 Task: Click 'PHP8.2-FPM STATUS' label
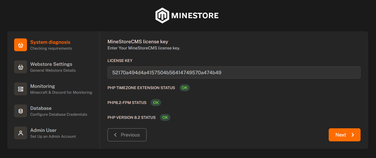[x=127, y=103]
